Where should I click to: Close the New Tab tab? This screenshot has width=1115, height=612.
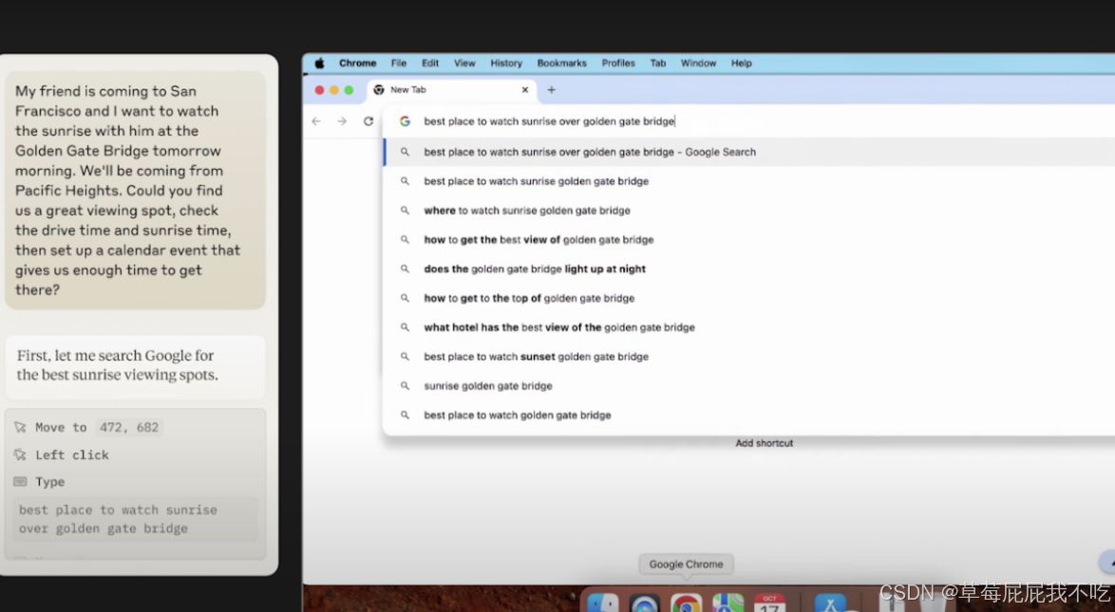pyautogui.click(x=525, y=90)
